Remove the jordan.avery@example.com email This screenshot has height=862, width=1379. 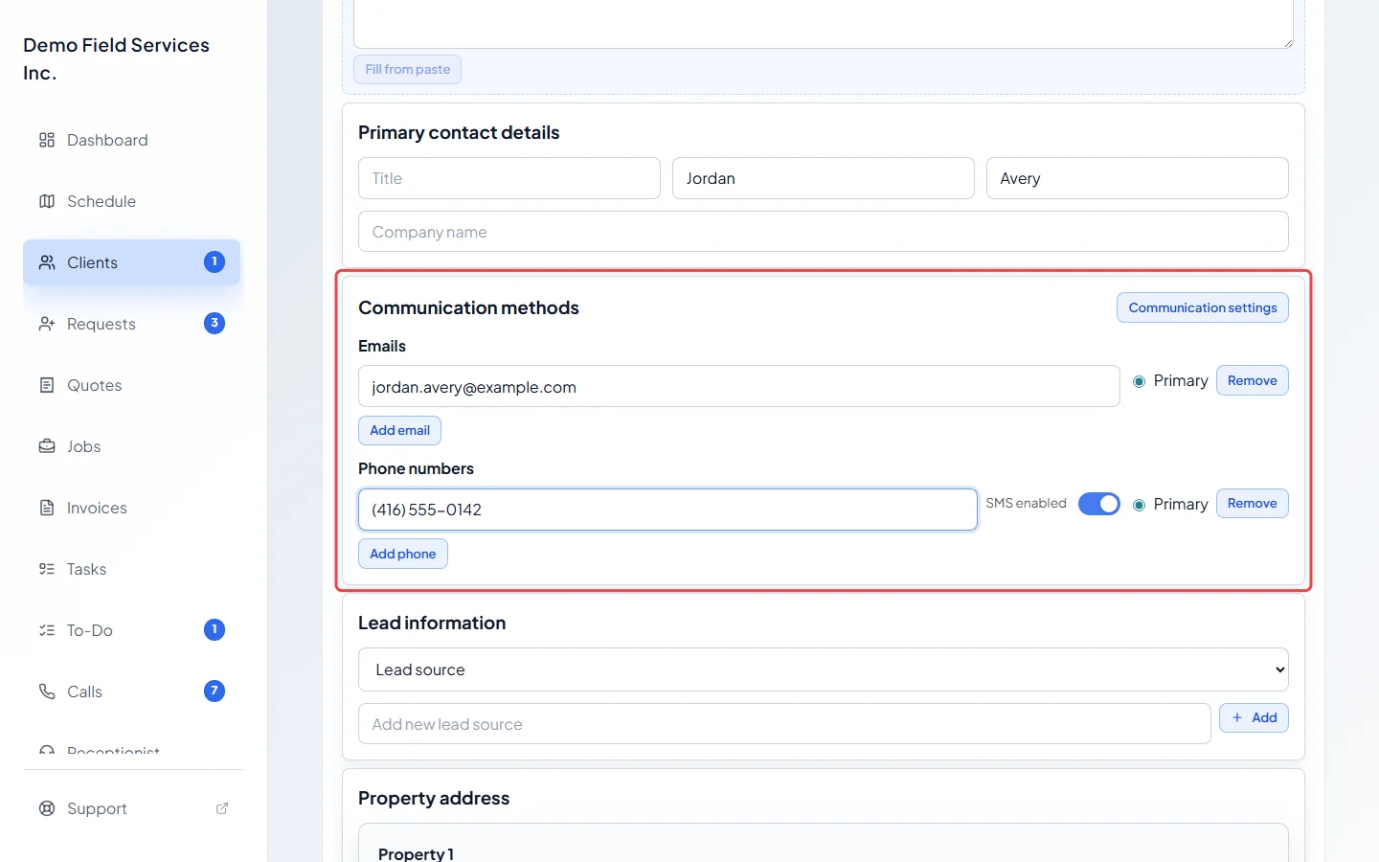[x=1253, y=380]
